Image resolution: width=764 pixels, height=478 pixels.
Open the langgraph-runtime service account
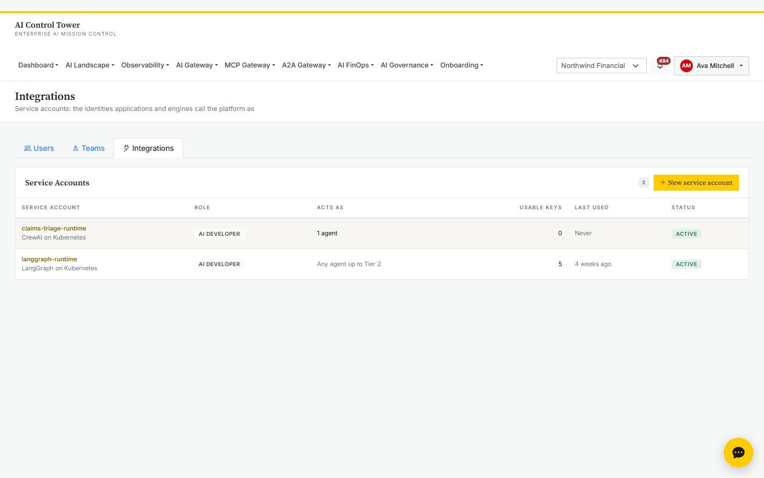click(49, 259)
